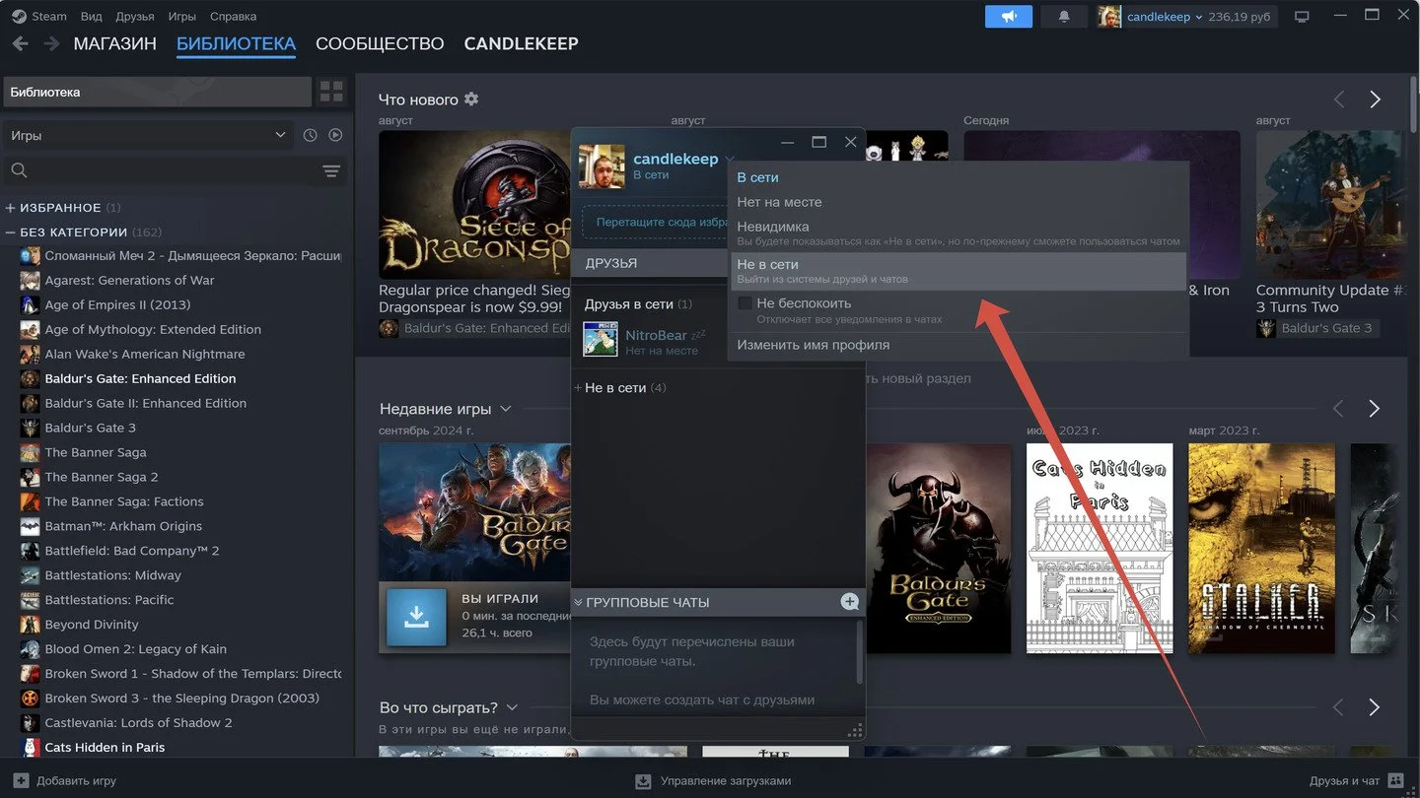Click the candlekeep avatar in the friends window
The height and width of the screenshot is (798, 1420).
pyautogui.click(x=602, y=166)
